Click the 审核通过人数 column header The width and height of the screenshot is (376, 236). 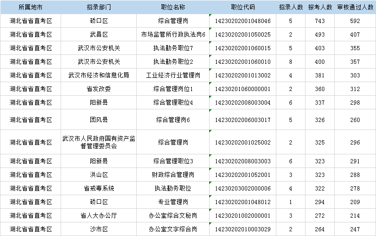click(x=355, y=7)
